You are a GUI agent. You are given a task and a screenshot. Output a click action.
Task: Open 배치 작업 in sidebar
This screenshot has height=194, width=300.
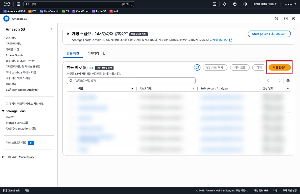point(11,84)
